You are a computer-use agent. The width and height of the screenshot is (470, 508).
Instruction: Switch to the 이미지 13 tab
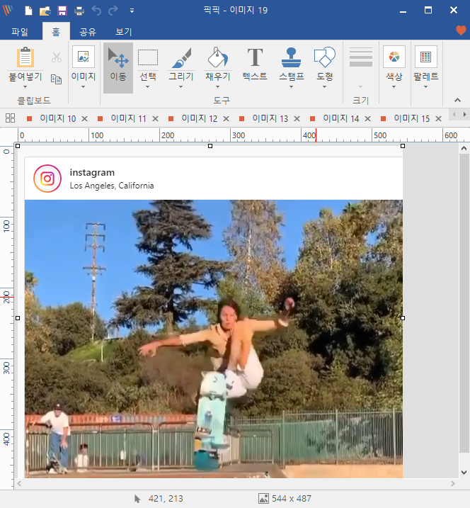[x=270, y=118]
